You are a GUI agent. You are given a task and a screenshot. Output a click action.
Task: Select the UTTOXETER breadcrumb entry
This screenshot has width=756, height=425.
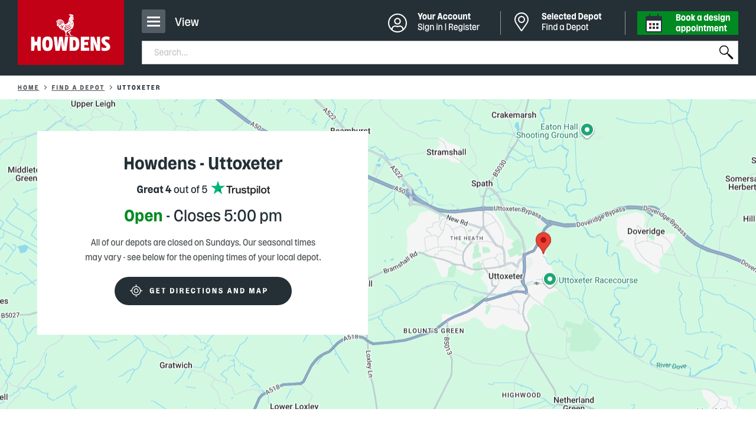point(138,87)
